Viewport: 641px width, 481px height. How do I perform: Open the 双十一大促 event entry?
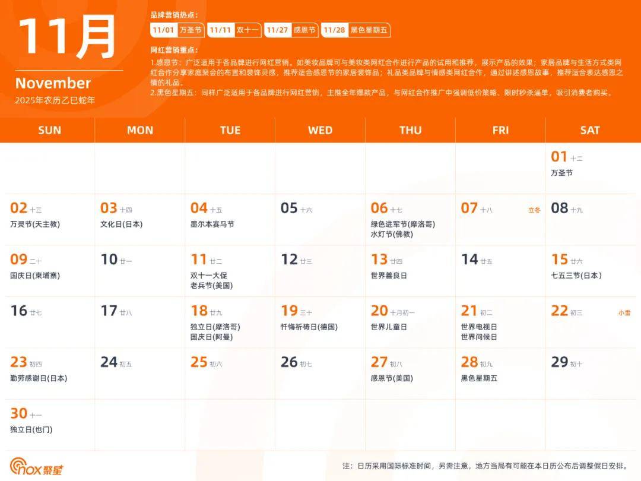click(x=208, y=276)
